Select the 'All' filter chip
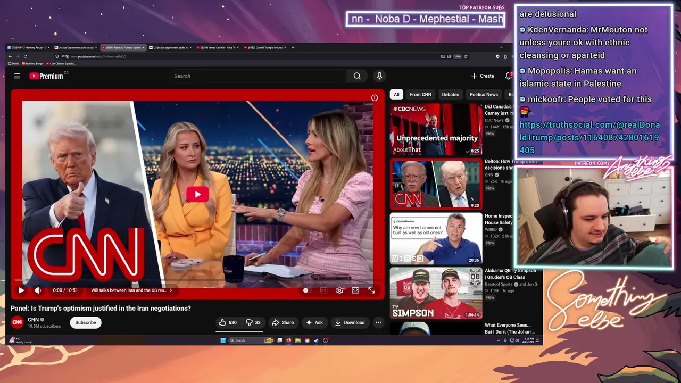This screenshot has width=681, height=383. point(396,95)
